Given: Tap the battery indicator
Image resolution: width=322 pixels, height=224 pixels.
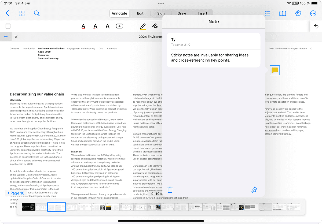Looking at the screenshot, I should pos(314,3).
